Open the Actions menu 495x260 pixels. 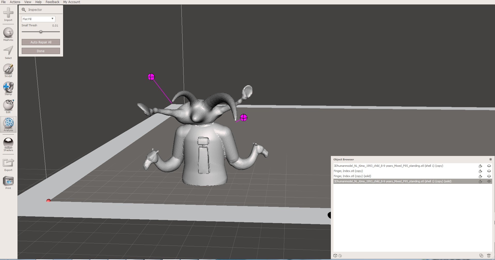(x=15, y=2)
